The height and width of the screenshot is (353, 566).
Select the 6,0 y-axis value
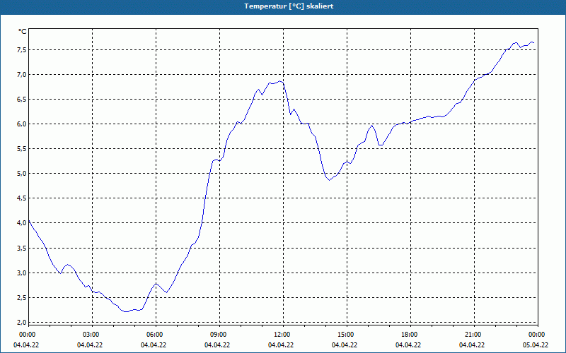pos(22,124)
